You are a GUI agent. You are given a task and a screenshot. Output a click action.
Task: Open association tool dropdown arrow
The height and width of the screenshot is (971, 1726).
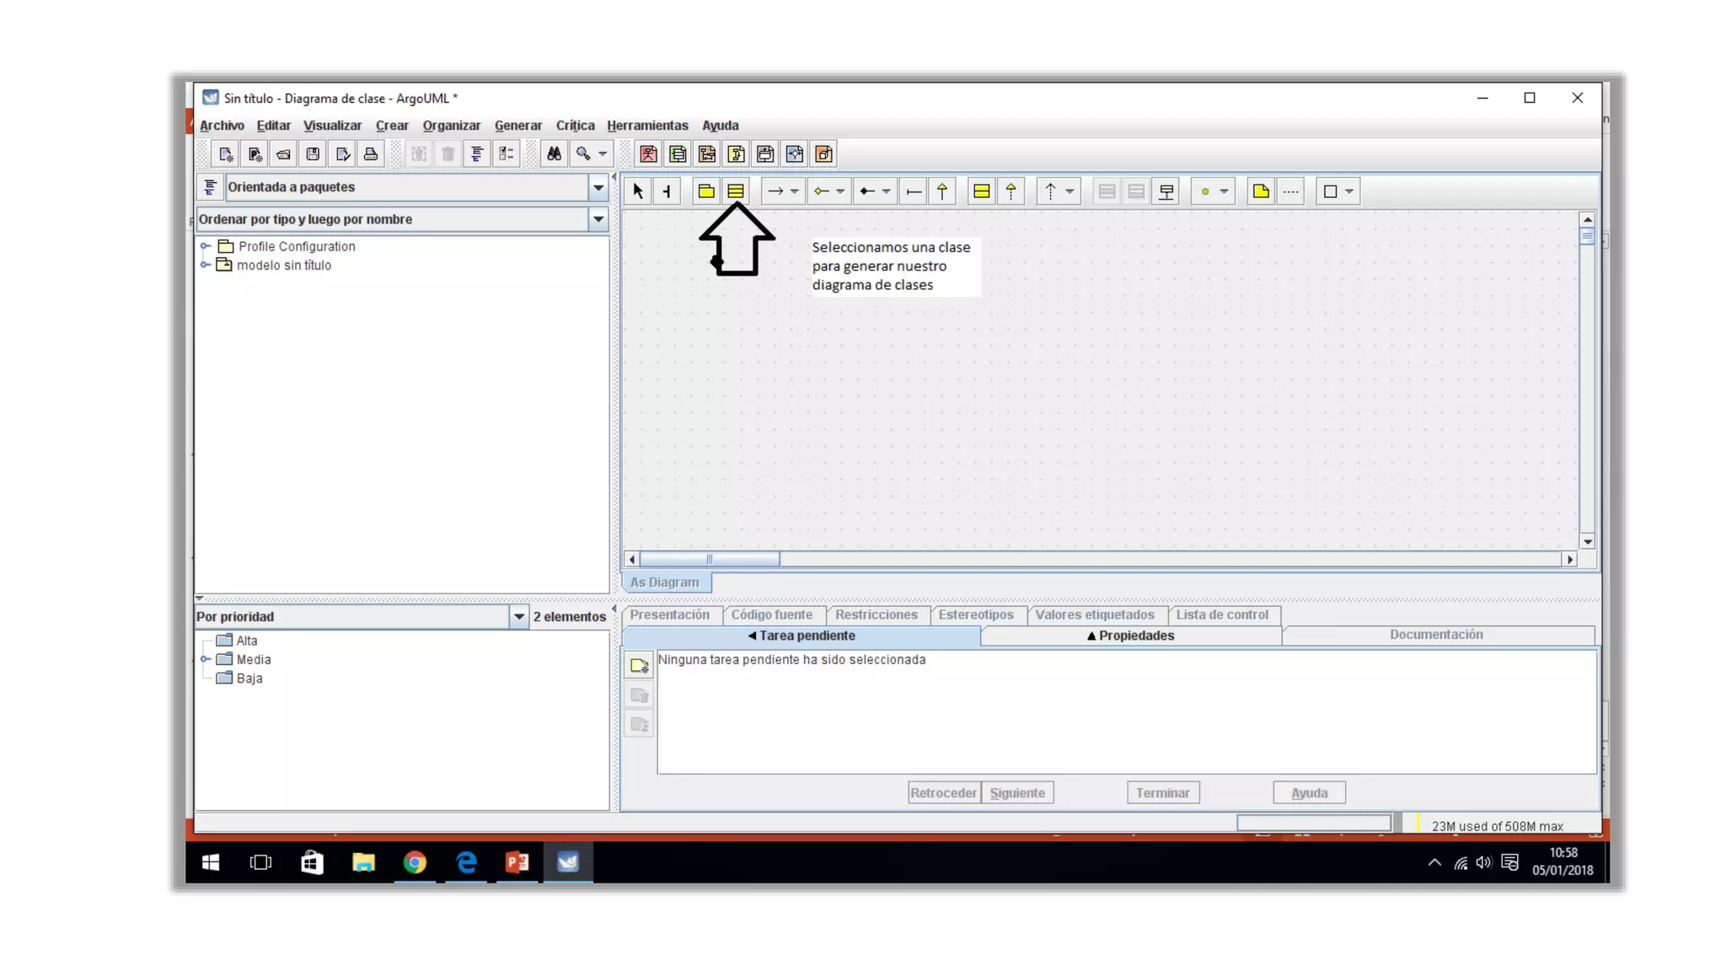tap(795, 191)
